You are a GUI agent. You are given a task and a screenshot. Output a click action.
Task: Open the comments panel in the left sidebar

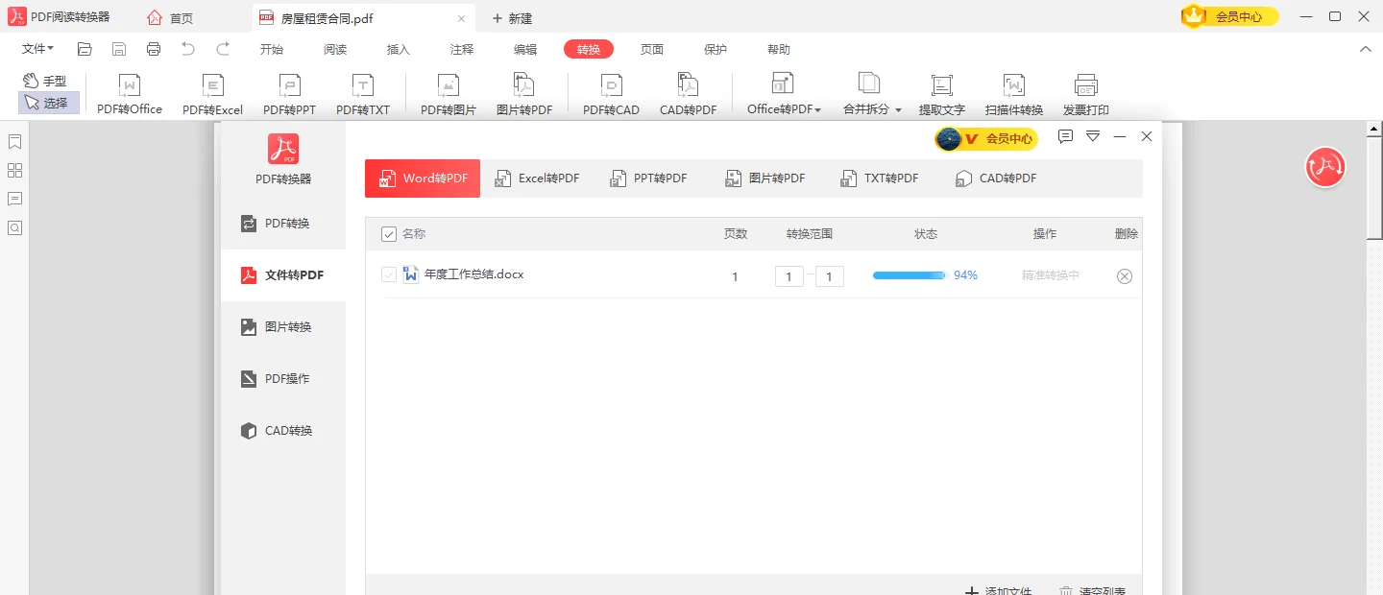click(x=14, y=199)
